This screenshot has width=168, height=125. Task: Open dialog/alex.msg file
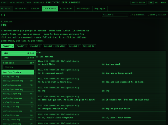point(18,107)
